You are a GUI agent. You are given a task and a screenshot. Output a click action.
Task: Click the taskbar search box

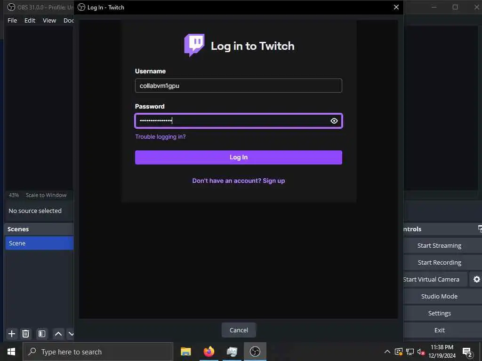click(98, 352)
